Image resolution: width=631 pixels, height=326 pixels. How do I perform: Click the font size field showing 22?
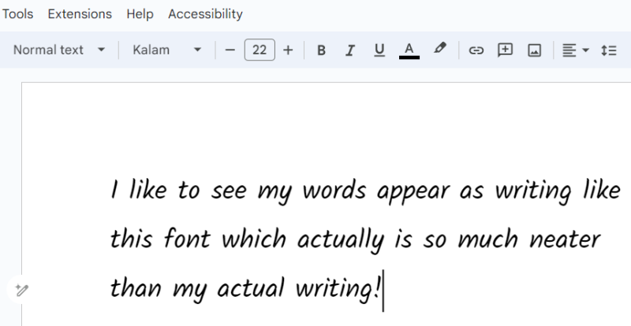coord(259,50)
